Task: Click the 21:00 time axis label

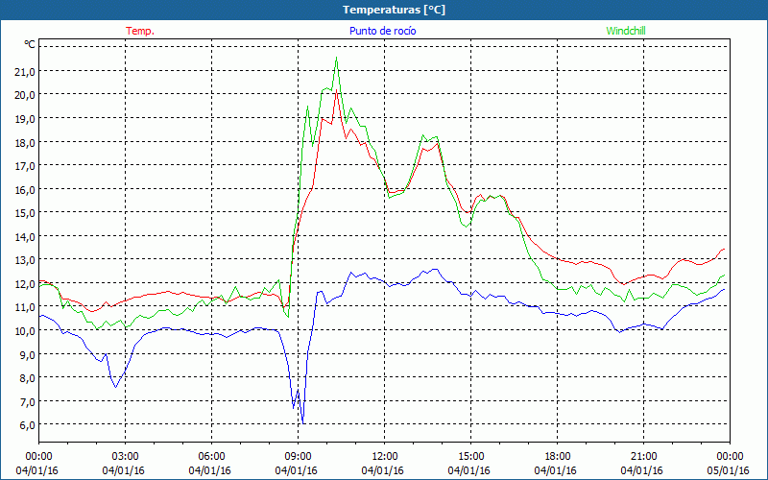Action: pyautogui.click(x=643, y=457)
